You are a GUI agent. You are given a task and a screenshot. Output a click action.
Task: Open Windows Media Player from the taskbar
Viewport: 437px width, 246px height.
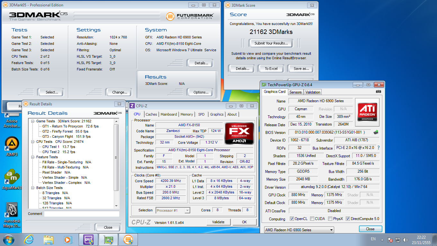[68, 240]
